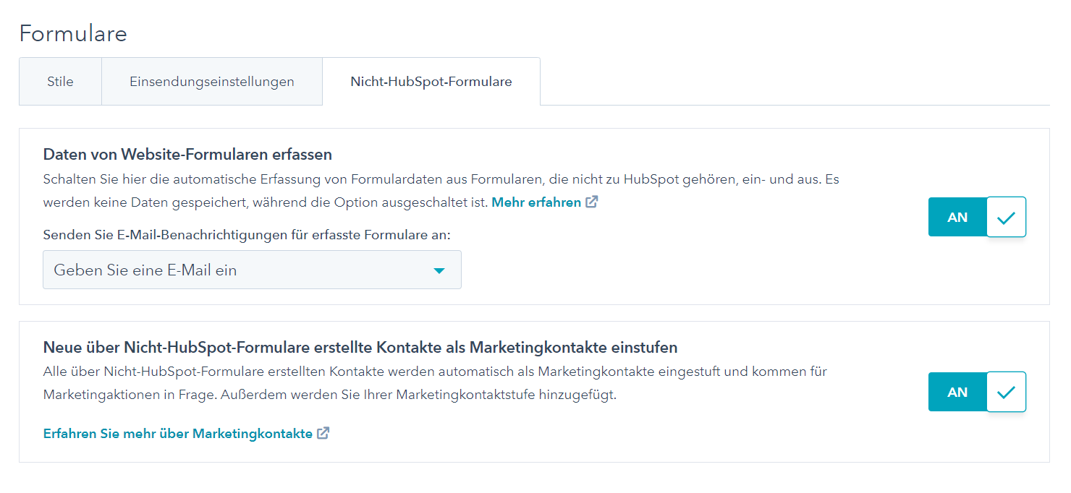1071x493 pixels.
Task: Click heading about Kontakte als Marketingkontakte einstufen
Action: pos(360,347)
